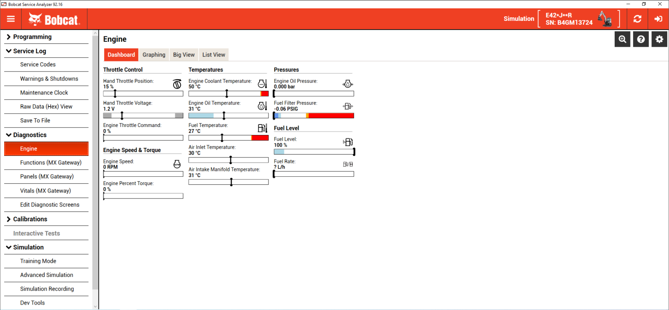Collapse the Service Log section

pyautogui.click(x=29, y=51)
